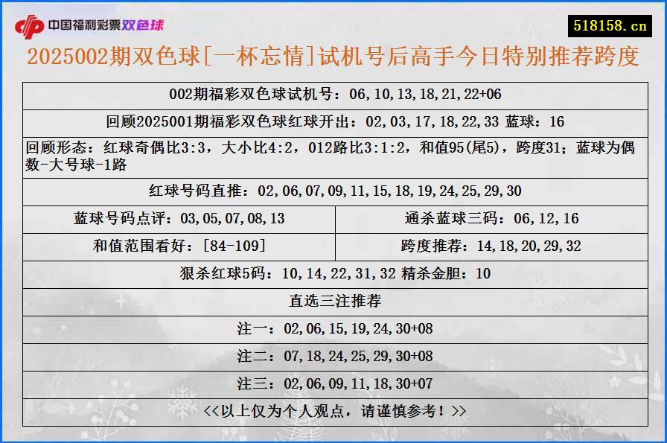Click the 回顾2025001期 开奖 results row
667x443 pixels.
(x=333, y=120)
